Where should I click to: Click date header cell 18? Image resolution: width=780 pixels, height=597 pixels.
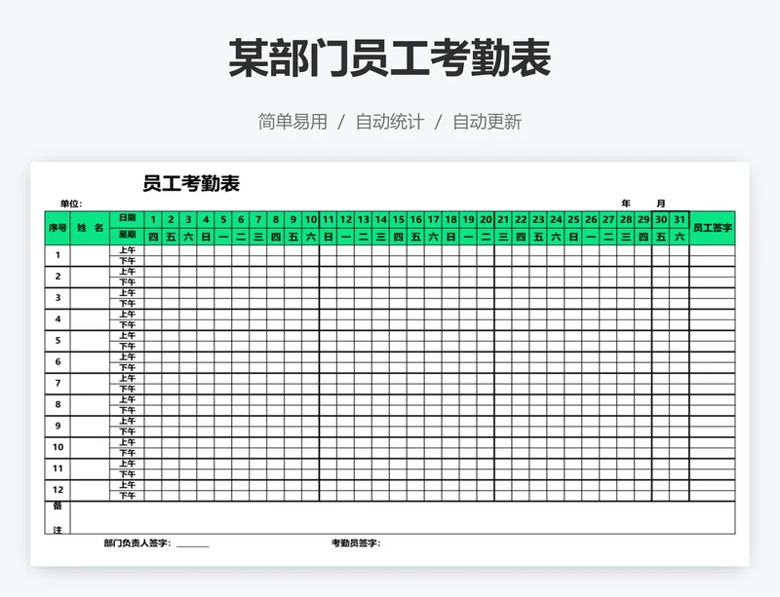(450, 220)
